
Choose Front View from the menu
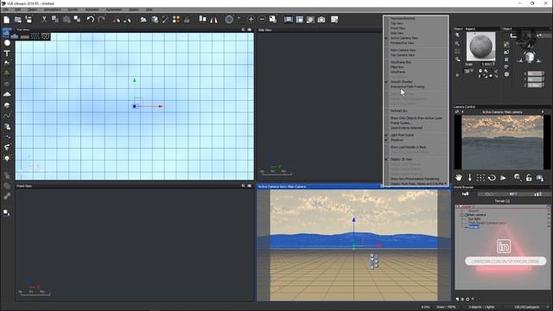click(397, 29)
